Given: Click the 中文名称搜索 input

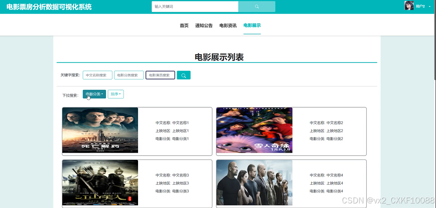Looking at the screenshot, I should 97,75.
